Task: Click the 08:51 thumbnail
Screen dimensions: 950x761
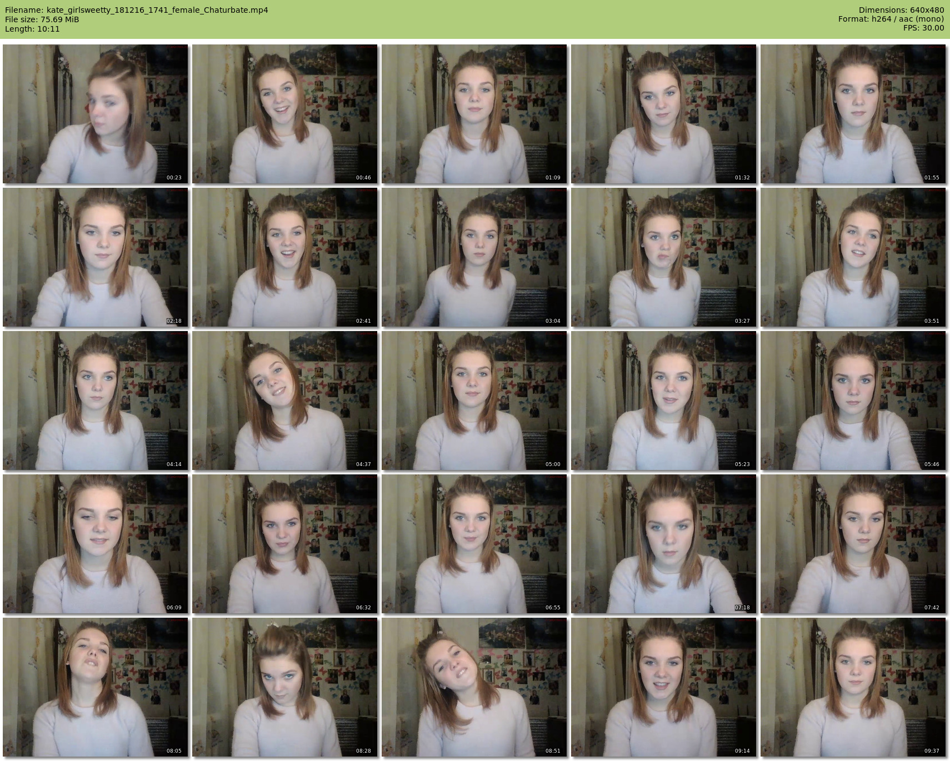Action: [474, 687]
